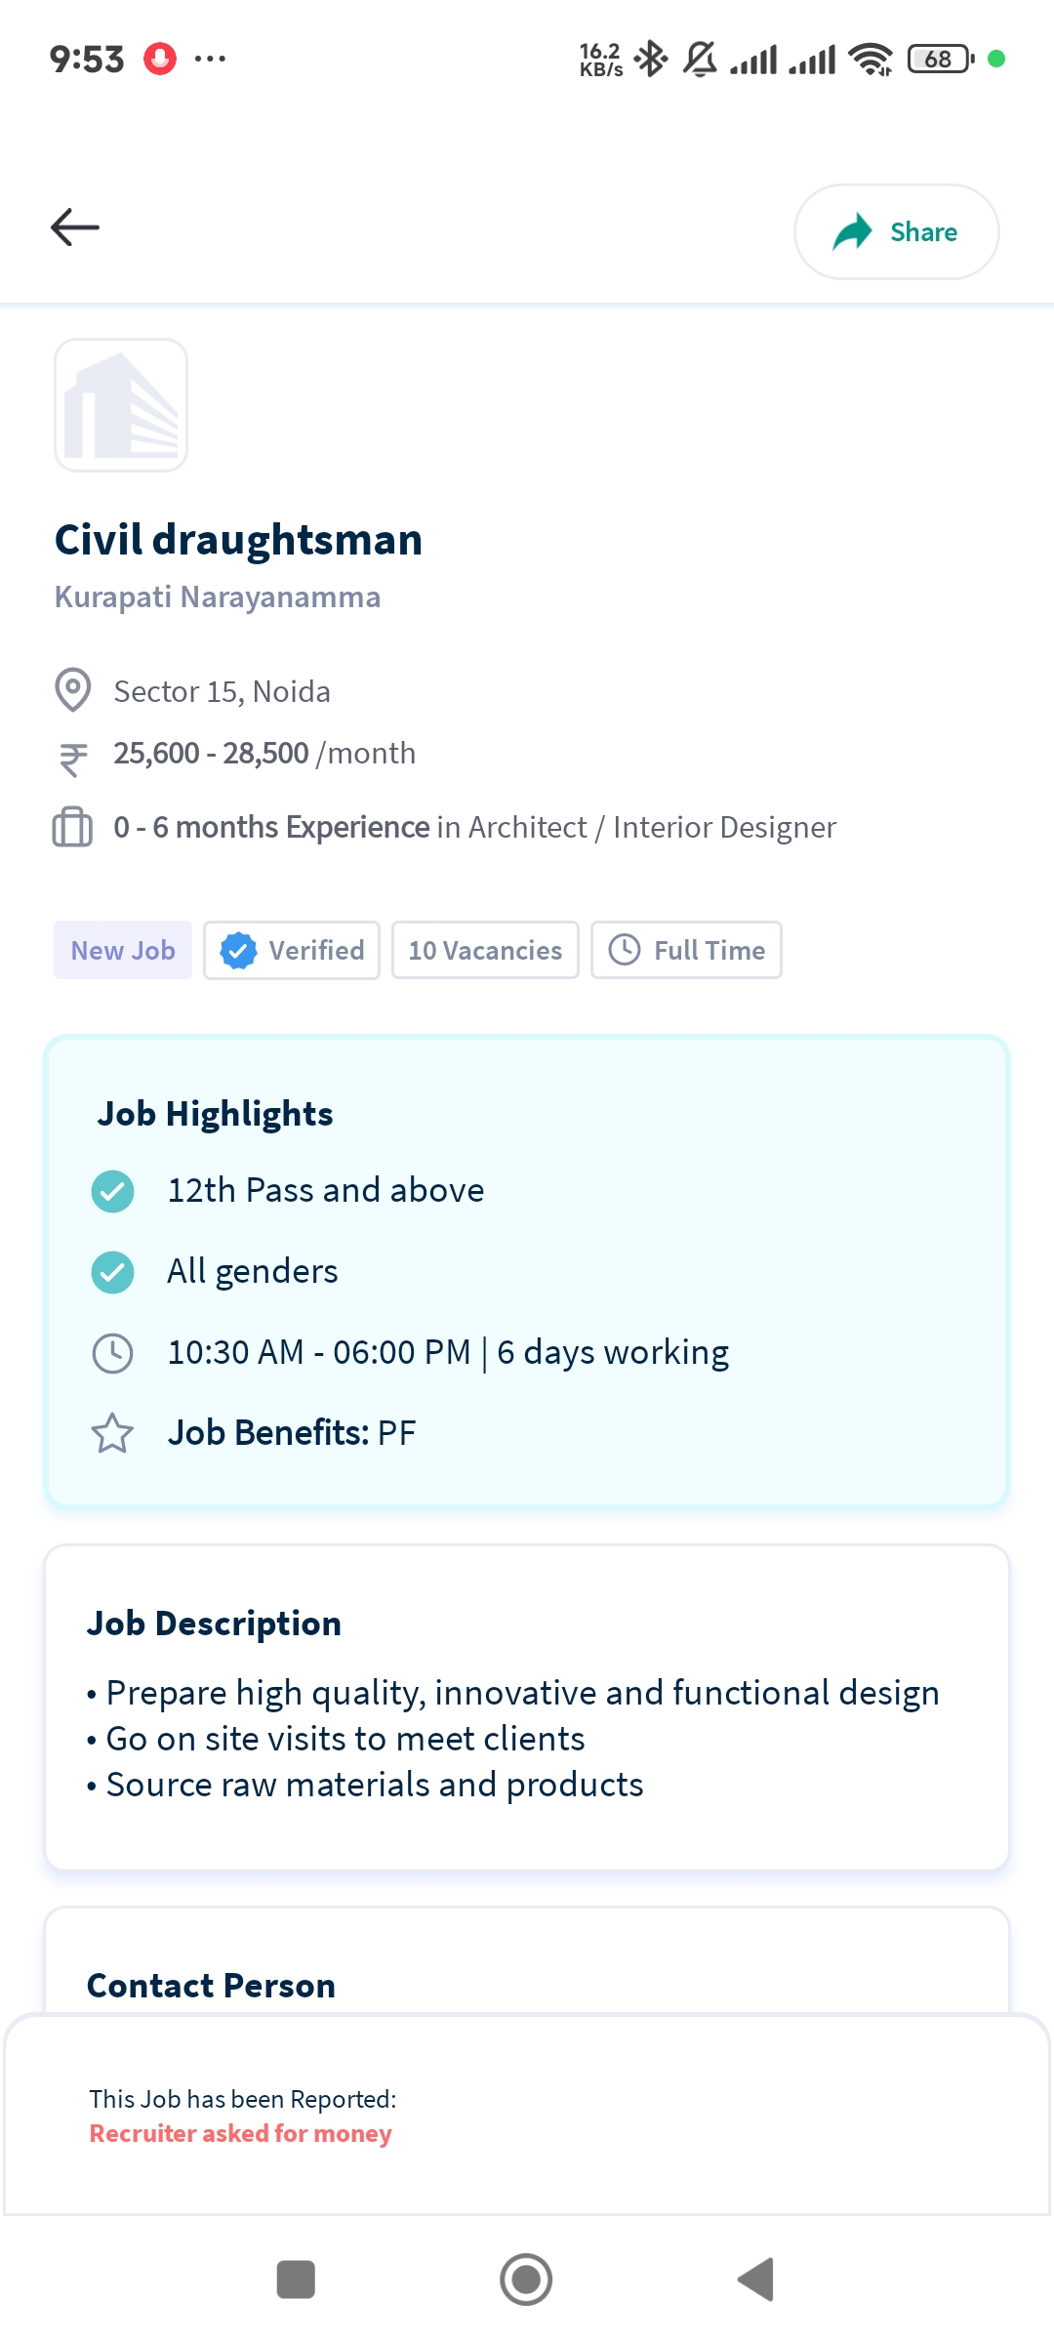Tap the New Job tag
The image size is (1054, 2343).
(x=123, y=950)
